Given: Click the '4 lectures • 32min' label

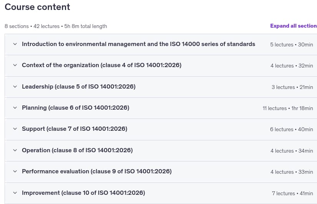Looking at the screenshot, I should [x=292, y=66].
